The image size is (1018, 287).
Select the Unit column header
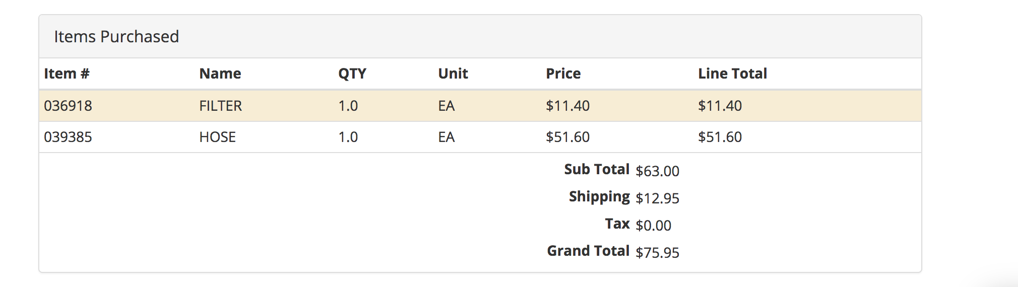[453, 74]
